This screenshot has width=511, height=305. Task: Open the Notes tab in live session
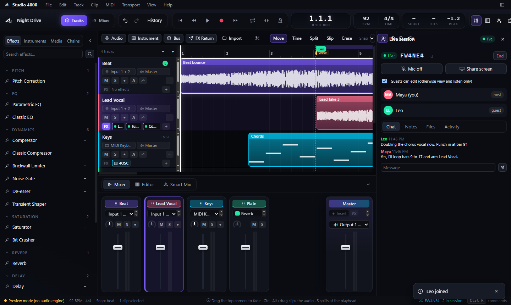tap(411, 127)
